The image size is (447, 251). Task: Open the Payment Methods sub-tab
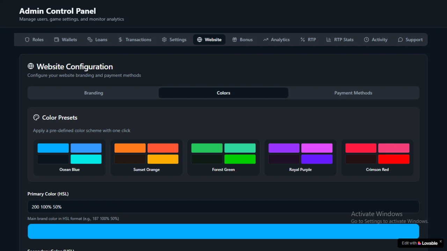click(x=353, y=93)
